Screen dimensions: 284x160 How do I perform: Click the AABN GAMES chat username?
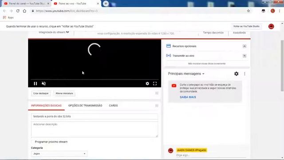[192, 150]
